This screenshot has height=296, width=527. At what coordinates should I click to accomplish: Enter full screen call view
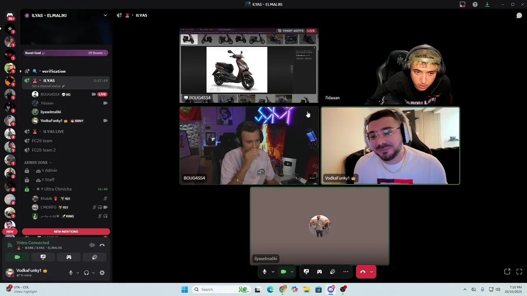[x=519, y=271]
